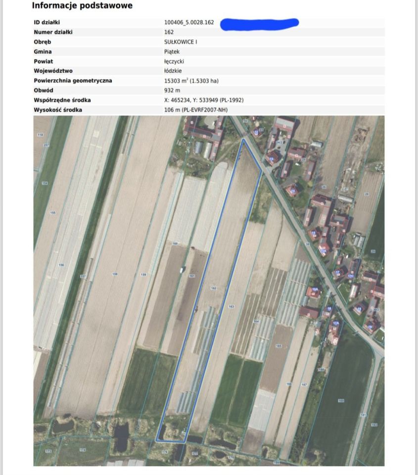Click parcel label '24/2' on the map

tap(279, 142)
